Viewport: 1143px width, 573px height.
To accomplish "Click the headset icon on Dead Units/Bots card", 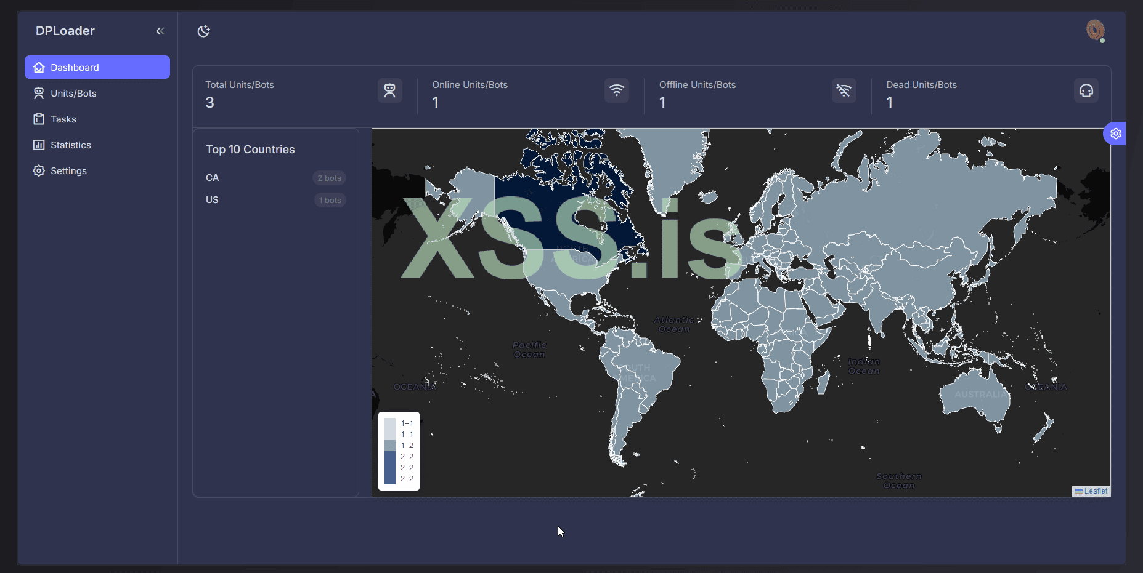I will point(1086,90).
